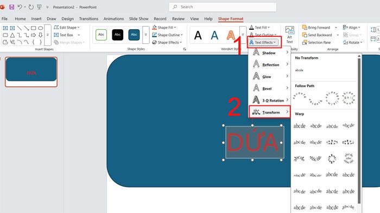Switch to the Design tab
Viewport: 380px width, 213px height.
tap(68, 19)
